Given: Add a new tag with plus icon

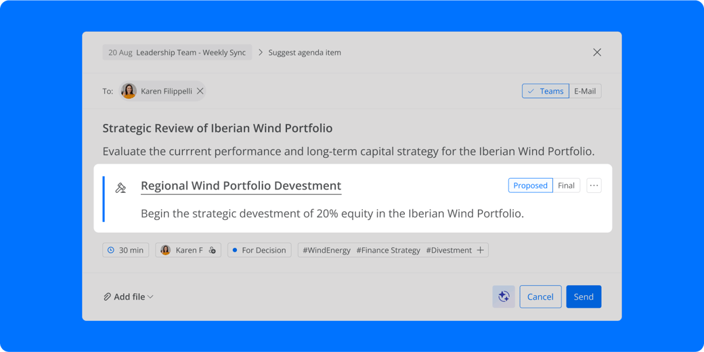Looking at the screenshot, I should [480, 250].
